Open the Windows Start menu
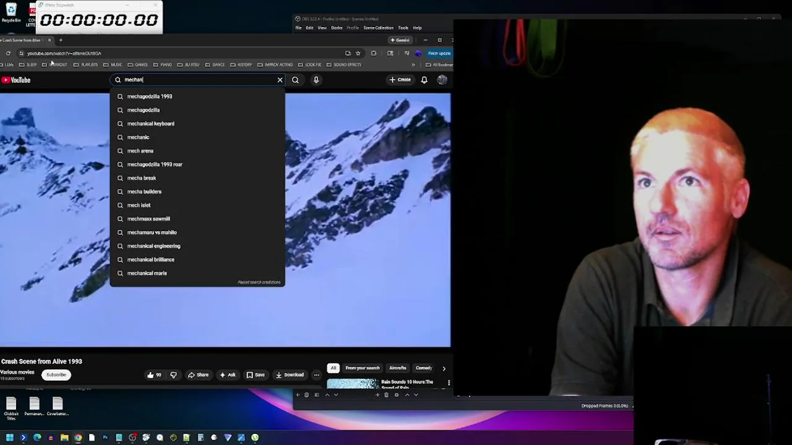Screen dimensions: 792x445 tap(10, 438)
